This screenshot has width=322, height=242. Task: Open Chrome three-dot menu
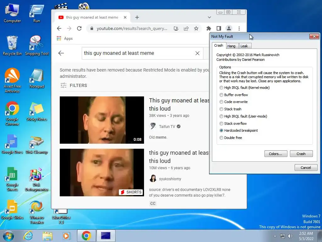pyautogui.click(x=239, y=28)
